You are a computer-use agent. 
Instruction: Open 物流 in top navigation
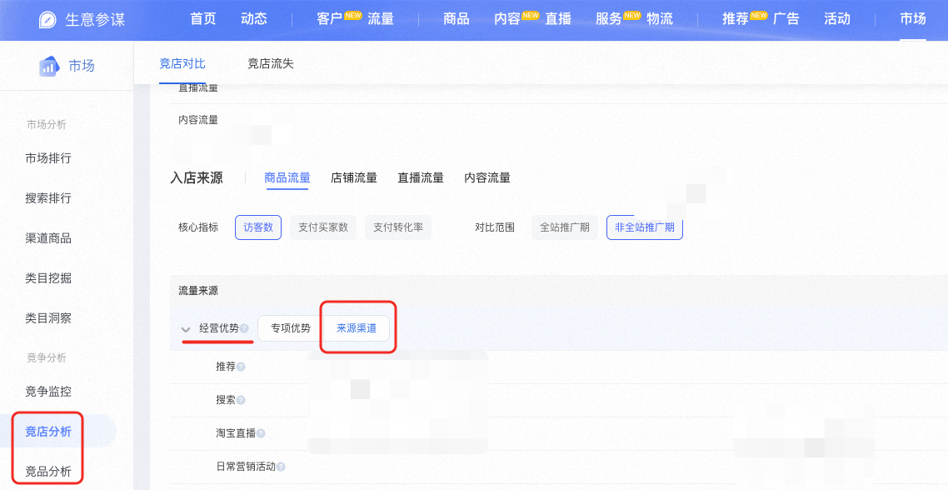[x=660, y=19]
